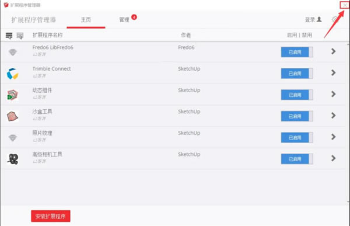Click the 安装扩展程序 button

pos(51,216)
